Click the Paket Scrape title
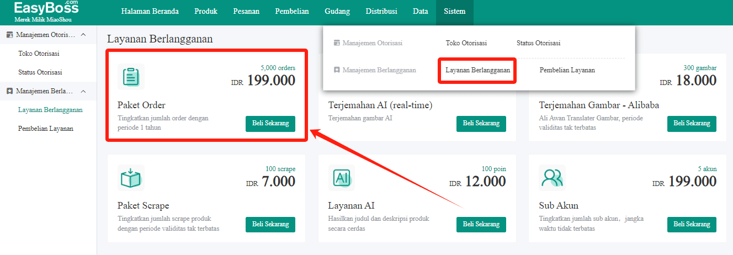The height and width of the screenshot is (255, 733). click(x=144, y=206)
